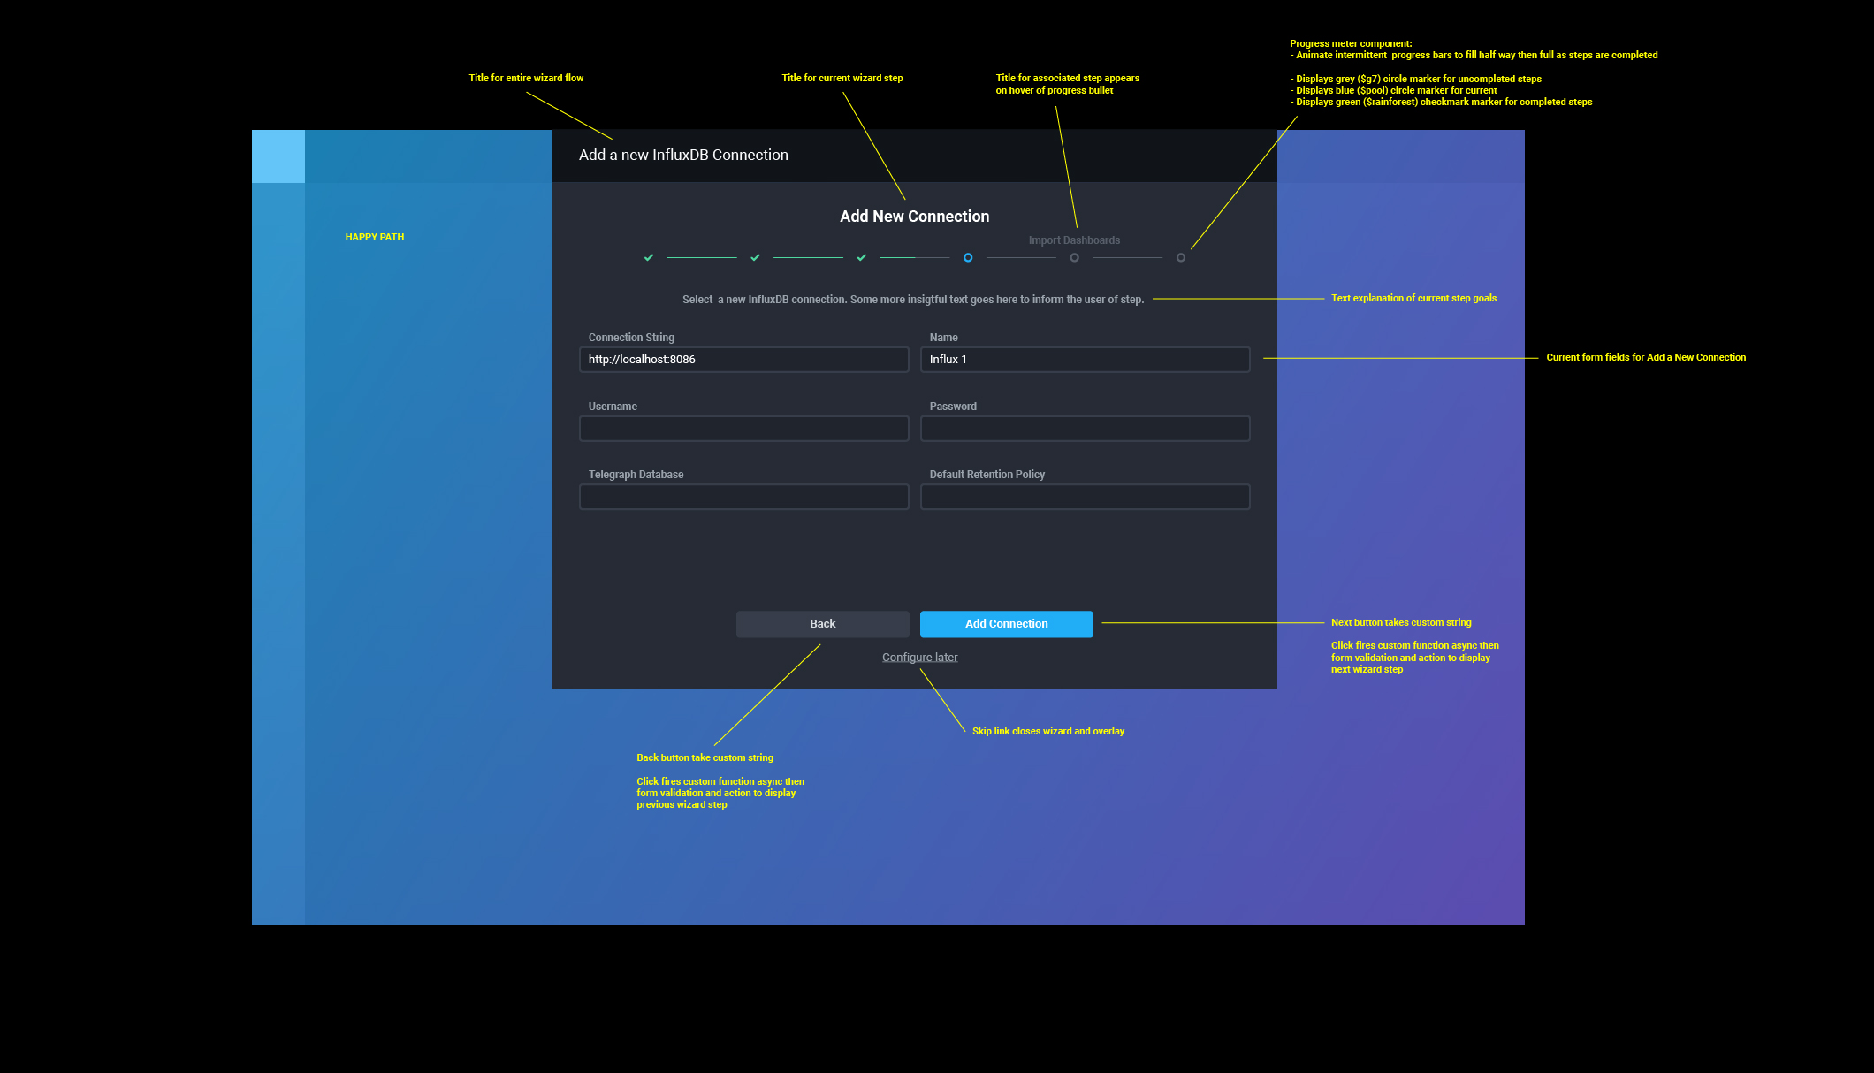Click the third completed step checkmark

[x=862, y=257]
